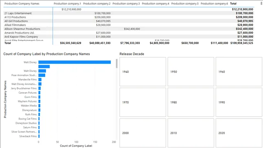This screenshot has height=148, width=263.
Task: Select the Production company.5 column header
Action: click(x=185, y=4)
